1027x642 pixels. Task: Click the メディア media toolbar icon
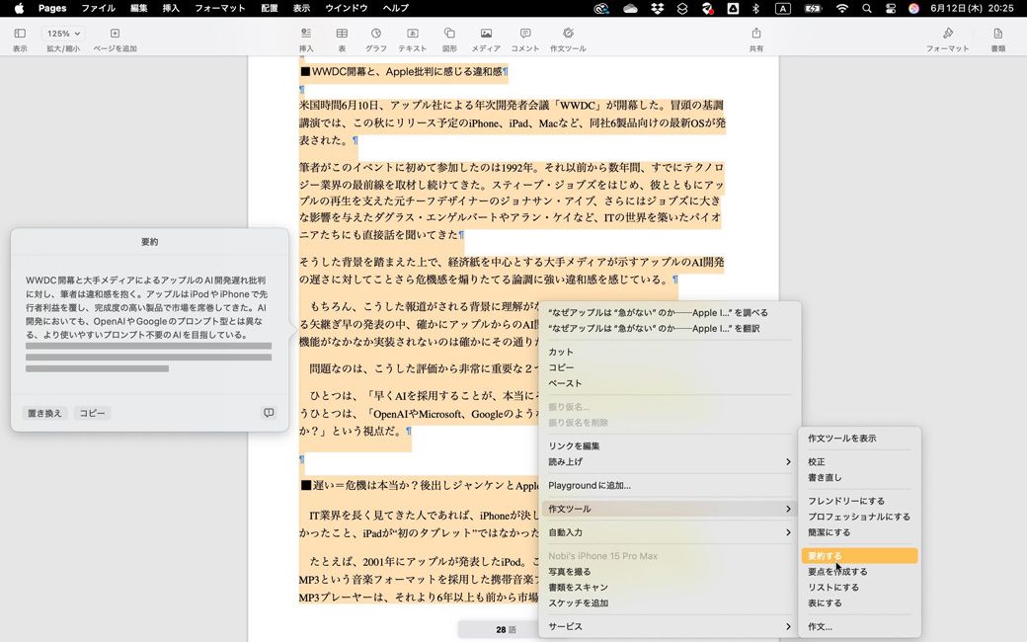click(x=486, y=34)
